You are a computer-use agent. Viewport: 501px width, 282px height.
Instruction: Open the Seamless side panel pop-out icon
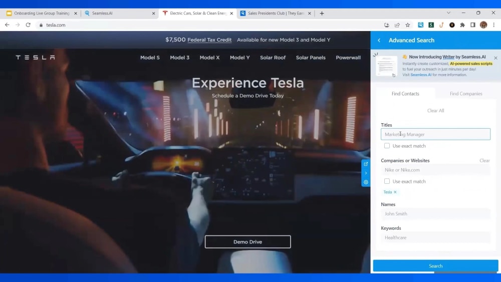point(366,164)
